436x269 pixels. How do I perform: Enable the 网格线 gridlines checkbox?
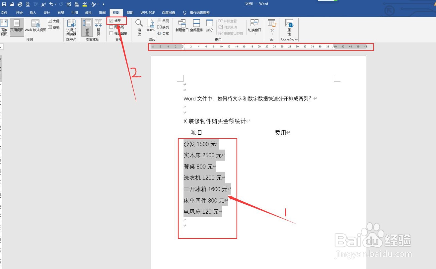[x=111, y=27]
